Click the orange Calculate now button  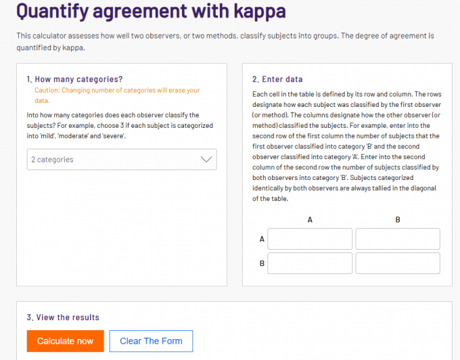[65, 341]
